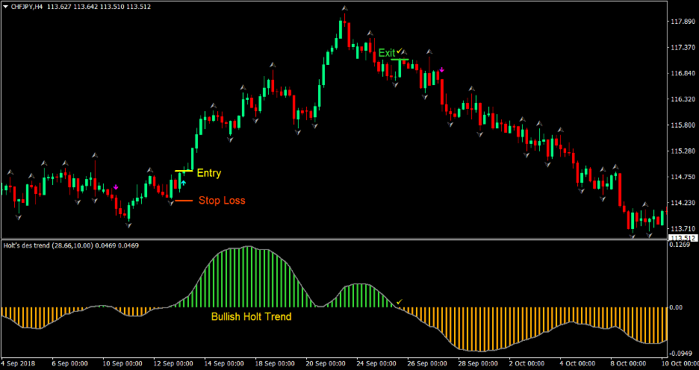Select the yellow Entry text label

(x=208, y=173)
